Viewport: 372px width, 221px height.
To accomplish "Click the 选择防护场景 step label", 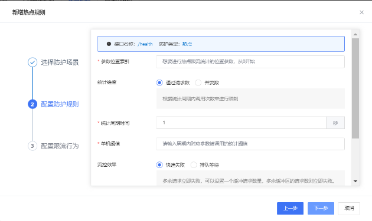I will click(60, 62).
